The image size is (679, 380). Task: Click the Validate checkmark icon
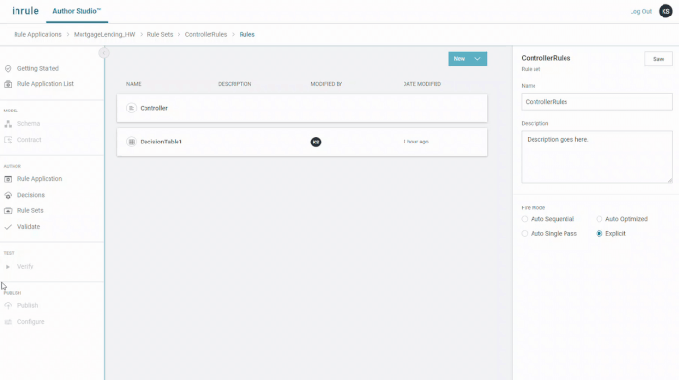[8, 227]
